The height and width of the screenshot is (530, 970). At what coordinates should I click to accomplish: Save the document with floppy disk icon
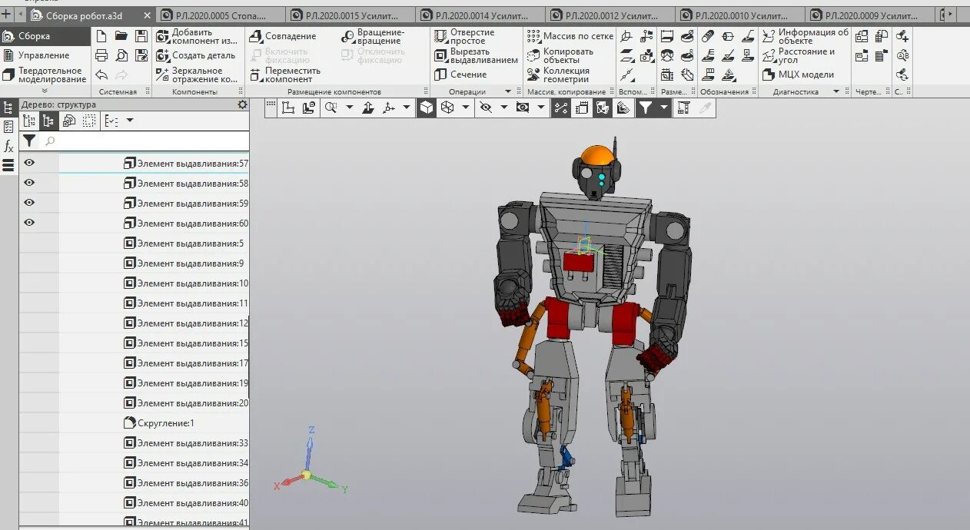(141, 35)
